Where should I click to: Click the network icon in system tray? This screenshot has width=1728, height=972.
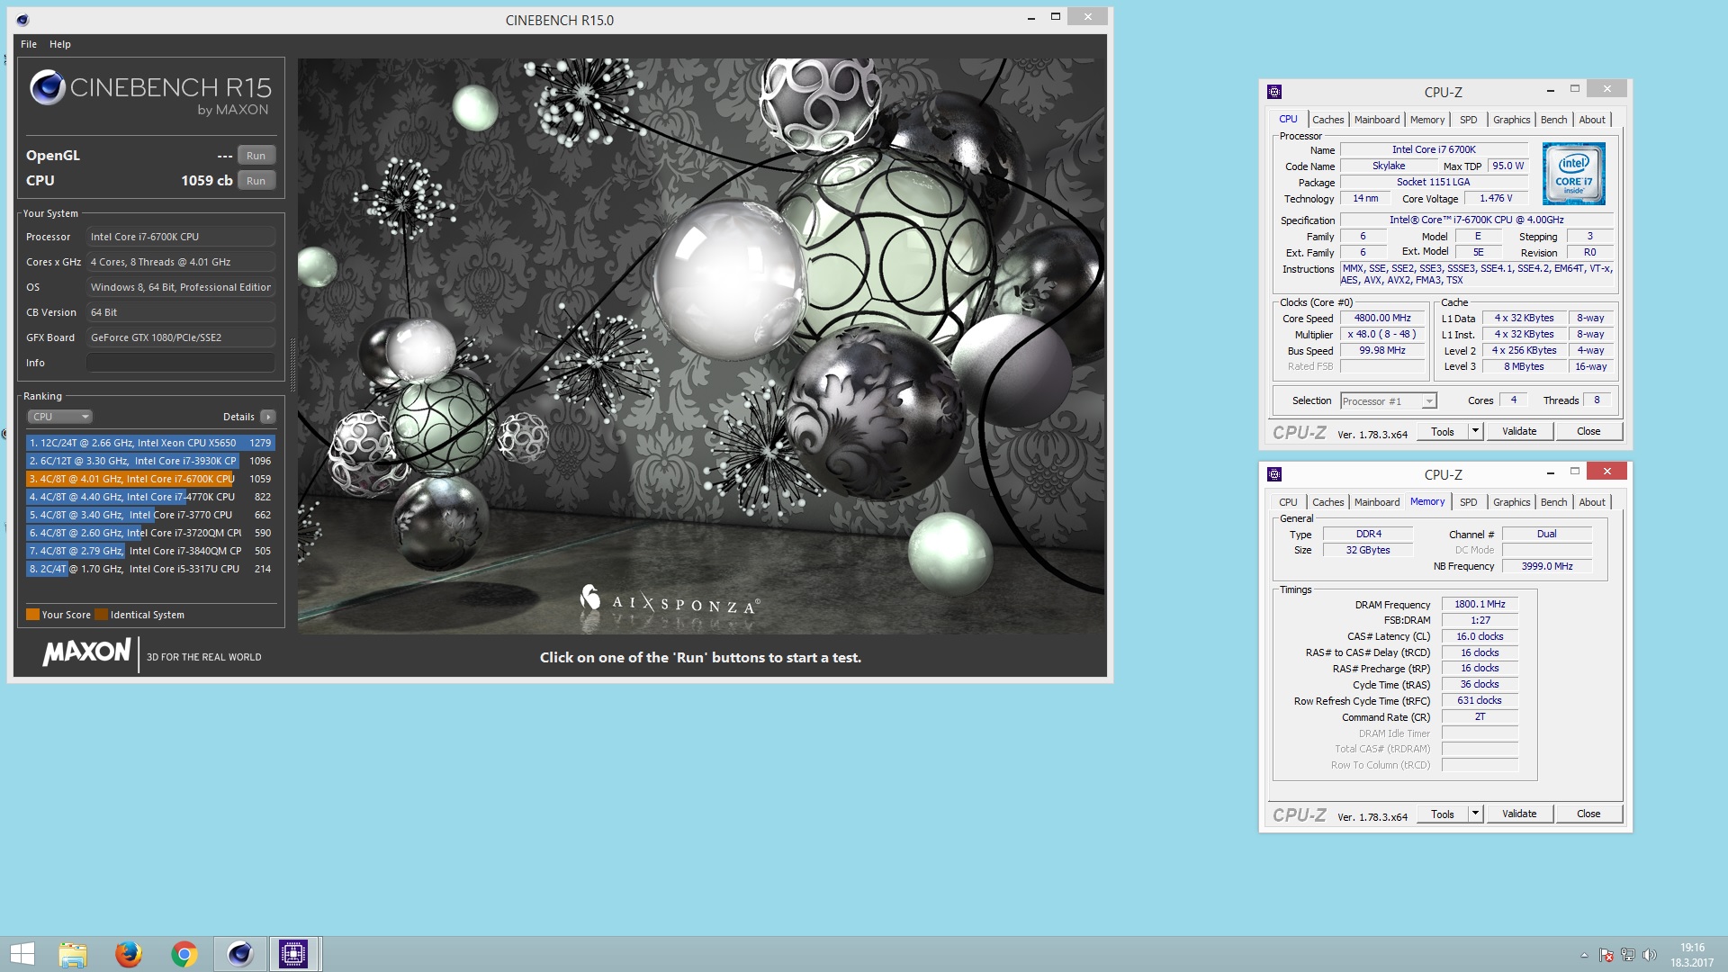(x=1627, y=955)
